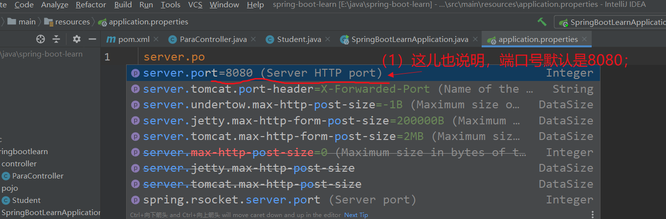Hide the project tool window with minus icon

(x=92, y=39)
